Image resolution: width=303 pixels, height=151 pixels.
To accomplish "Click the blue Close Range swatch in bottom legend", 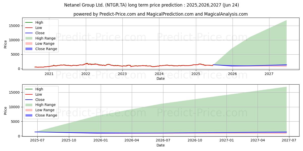I will 29,116.
